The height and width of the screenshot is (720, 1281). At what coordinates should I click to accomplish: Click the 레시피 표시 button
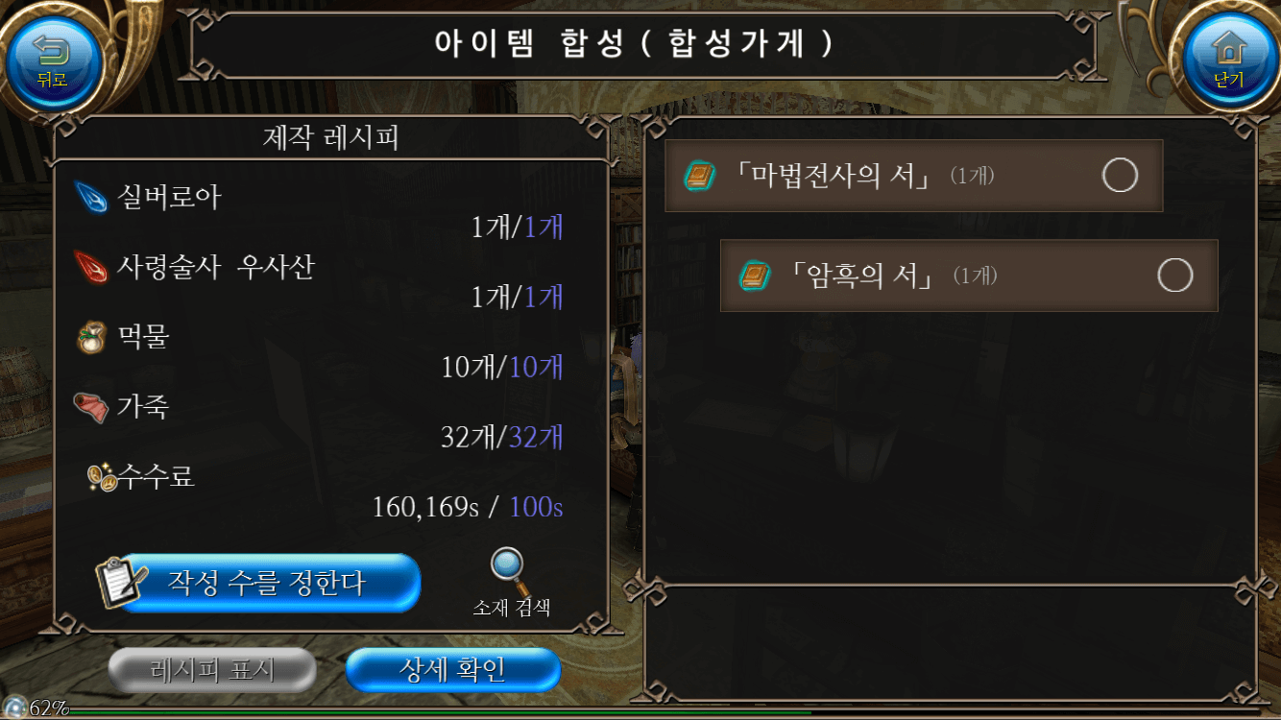[x=212, y=670]
